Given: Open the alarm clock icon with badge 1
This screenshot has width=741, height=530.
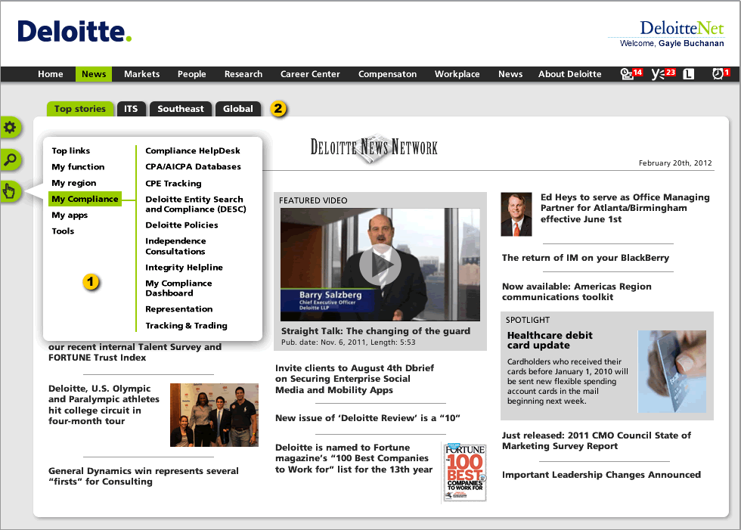Looking at the screenshot, I should (721, 73).
